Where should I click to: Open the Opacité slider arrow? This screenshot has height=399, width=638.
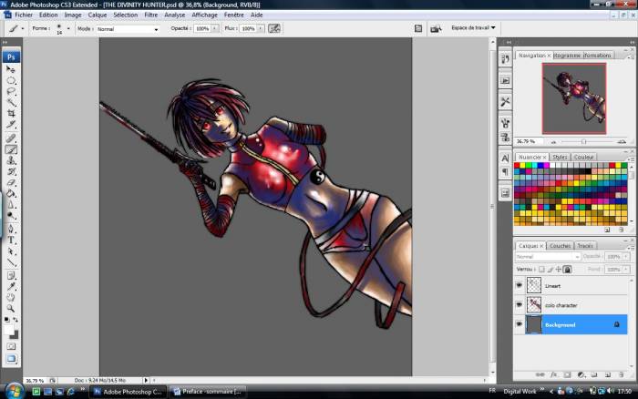(214, 28)
